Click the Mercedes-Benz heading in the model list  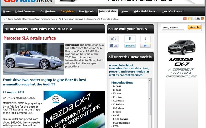pos(122,83)
